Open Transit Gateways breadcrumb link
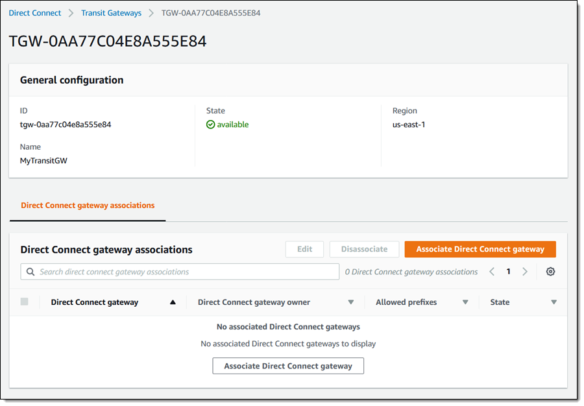The height and width of the screenshot is (406, 584). 111,13
